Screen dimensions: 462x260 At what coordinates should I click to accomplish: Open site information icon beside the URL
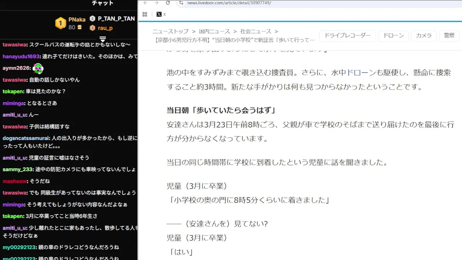point(181,3)
